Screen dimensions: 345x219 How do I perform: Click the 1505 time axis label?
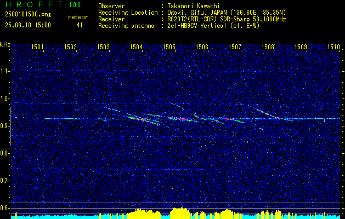tap(169, 47)
